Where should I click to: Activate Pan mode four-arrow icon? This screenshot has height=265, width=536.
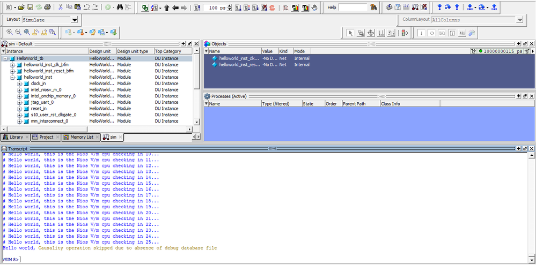[371, 33]
